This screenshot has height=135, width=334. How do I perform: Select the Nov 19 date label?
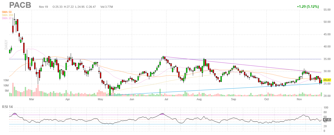(43, 6)
